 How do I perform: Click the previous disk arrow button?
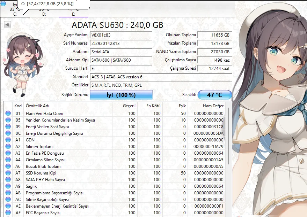click(x=7, y=25)
